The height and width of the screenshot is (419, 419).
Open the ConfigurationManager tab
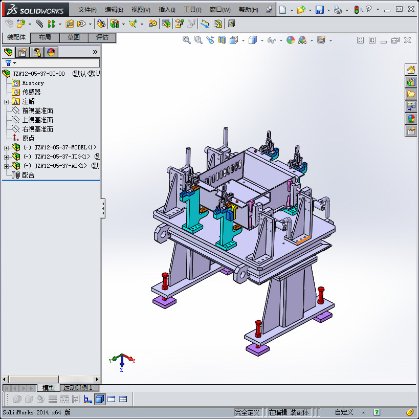click(37, 52)
